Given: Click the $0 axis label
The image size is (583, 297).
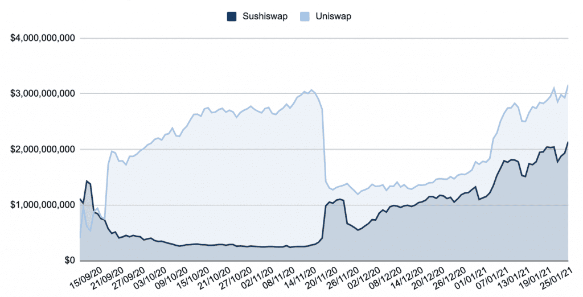Looking at the screenshot, I should pyautogui.click(x=69, y=260).
